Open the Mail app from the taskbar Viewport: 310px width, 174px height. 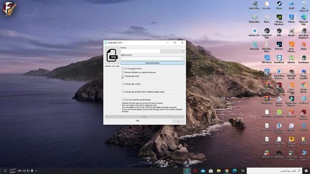[x=203, y=171]
